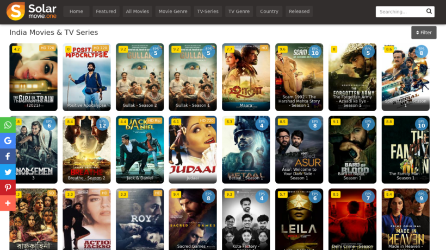The height and width of the screenshot is (250, 446).
Task: Click India Movies & TV Series heading
Action: (x=54, y=33)
